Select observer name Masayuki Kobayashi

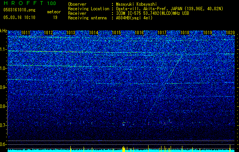(136, 4)
